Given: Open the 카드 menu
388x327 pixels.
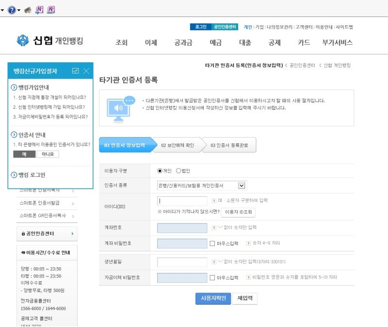Looking at the screenshot, I should 304,43.
